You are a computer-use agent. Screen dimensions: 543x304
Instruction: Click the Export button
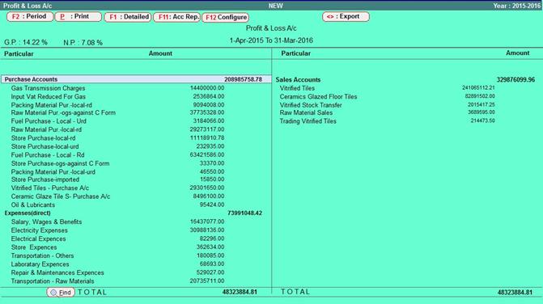[x=346, y=17]
